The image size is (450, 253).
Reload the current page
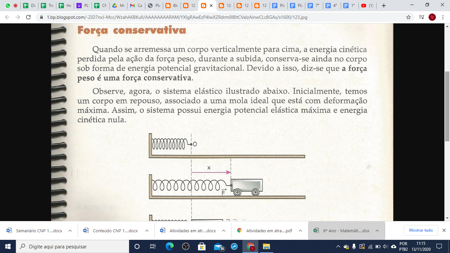click(x=28, y=17)
